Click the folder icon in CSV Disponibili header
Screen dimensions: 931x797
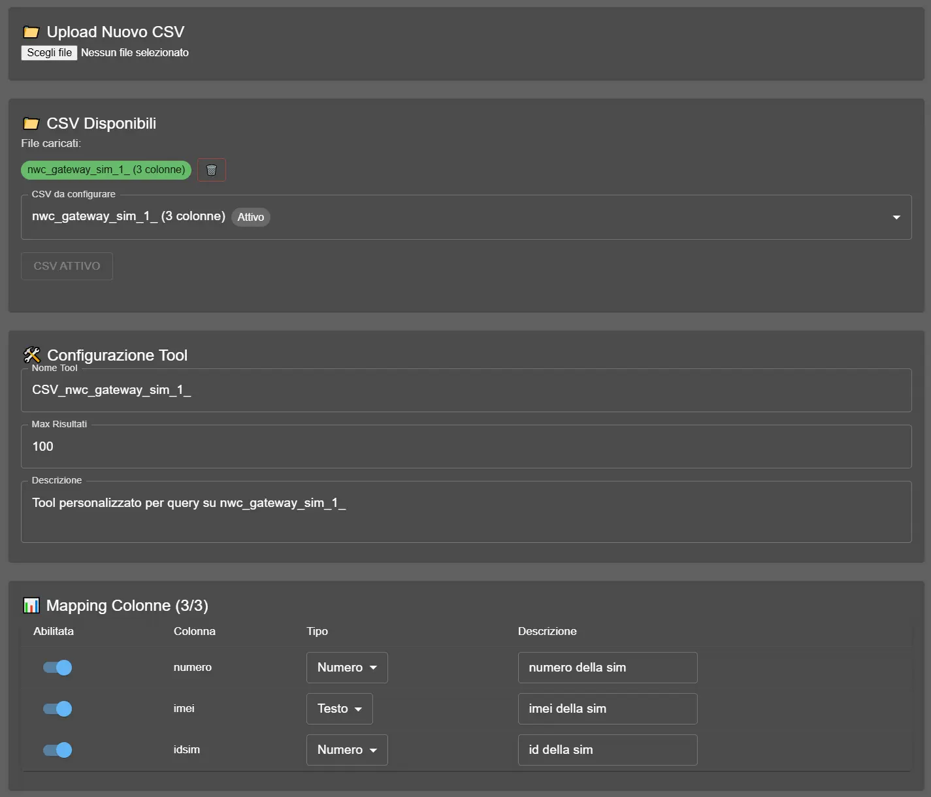pos(30,123)
